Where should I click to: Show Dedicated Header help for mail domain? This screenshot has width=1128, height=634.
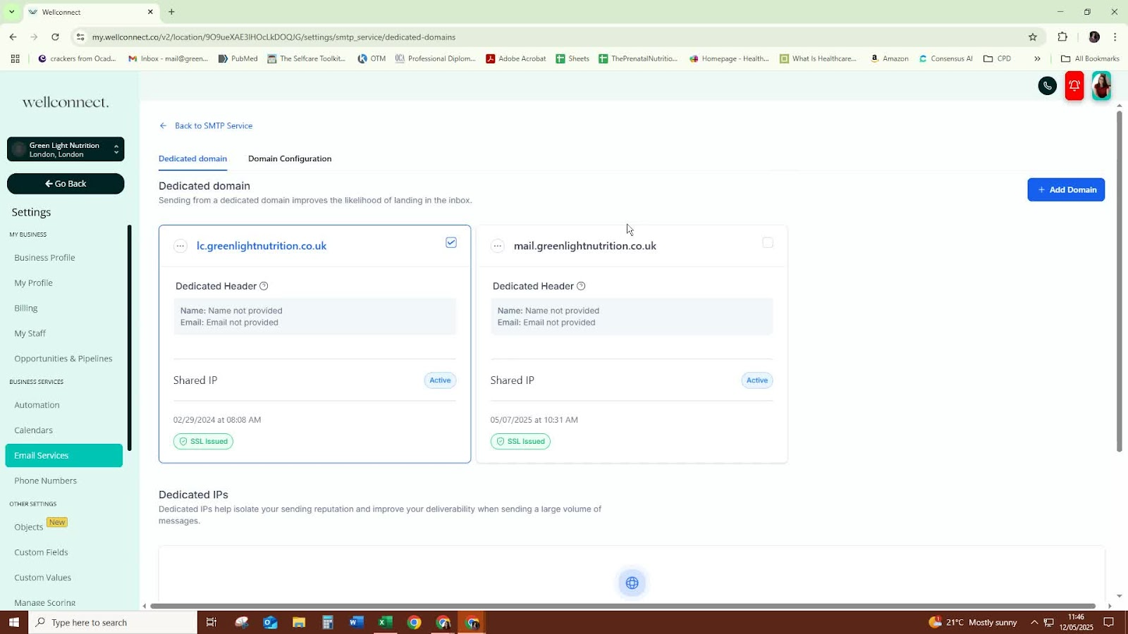(x=581, y=286)
